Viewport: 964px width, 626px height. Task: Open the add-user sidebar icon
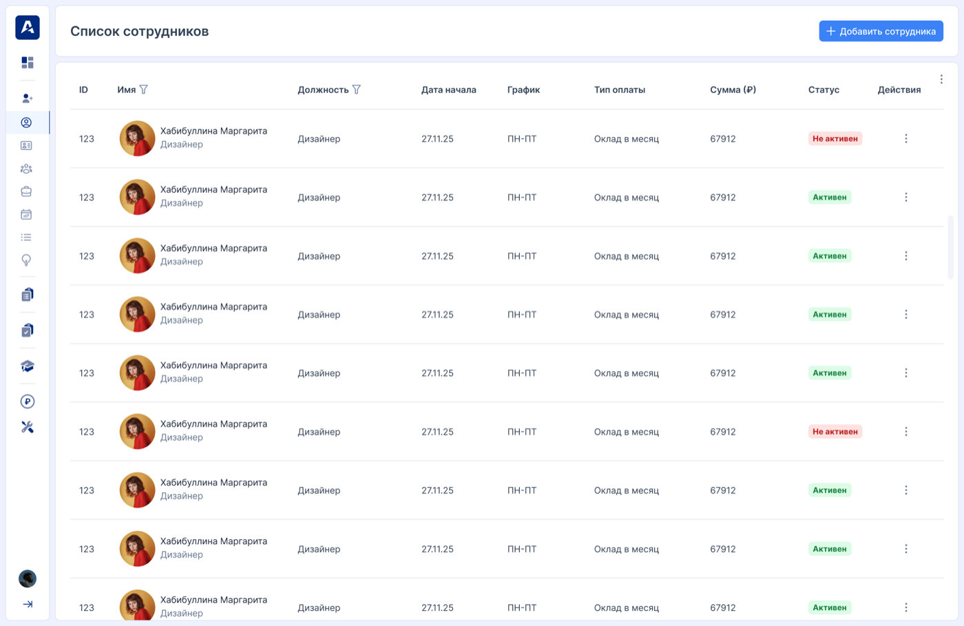28,98
